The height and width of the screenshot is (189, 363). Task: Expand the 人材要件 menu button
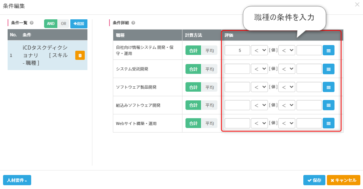click(17, 180)
